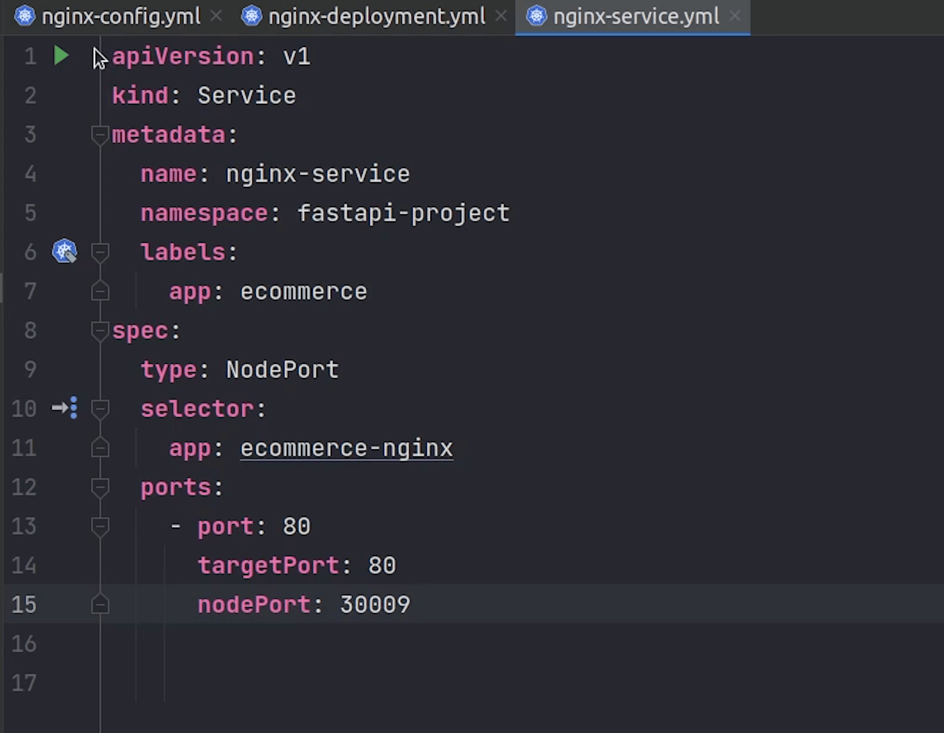Switch to the nginx-config.yml tab

click(x=121, y=17)
